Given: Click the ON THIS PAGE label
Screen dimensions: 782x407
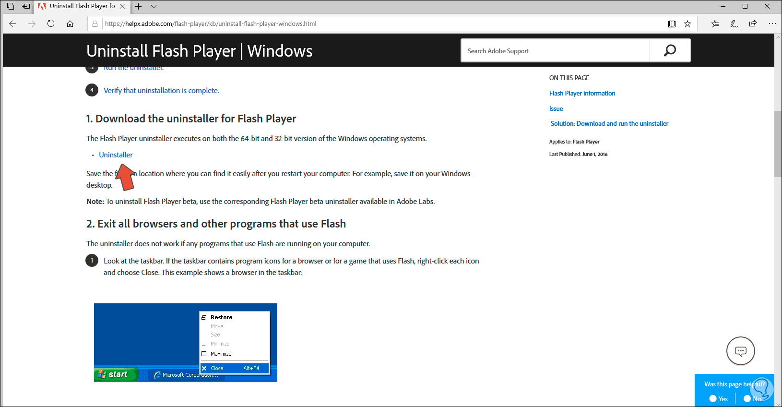Looking at the screenshot, I should pyautogui.click(x=569, y=78).
